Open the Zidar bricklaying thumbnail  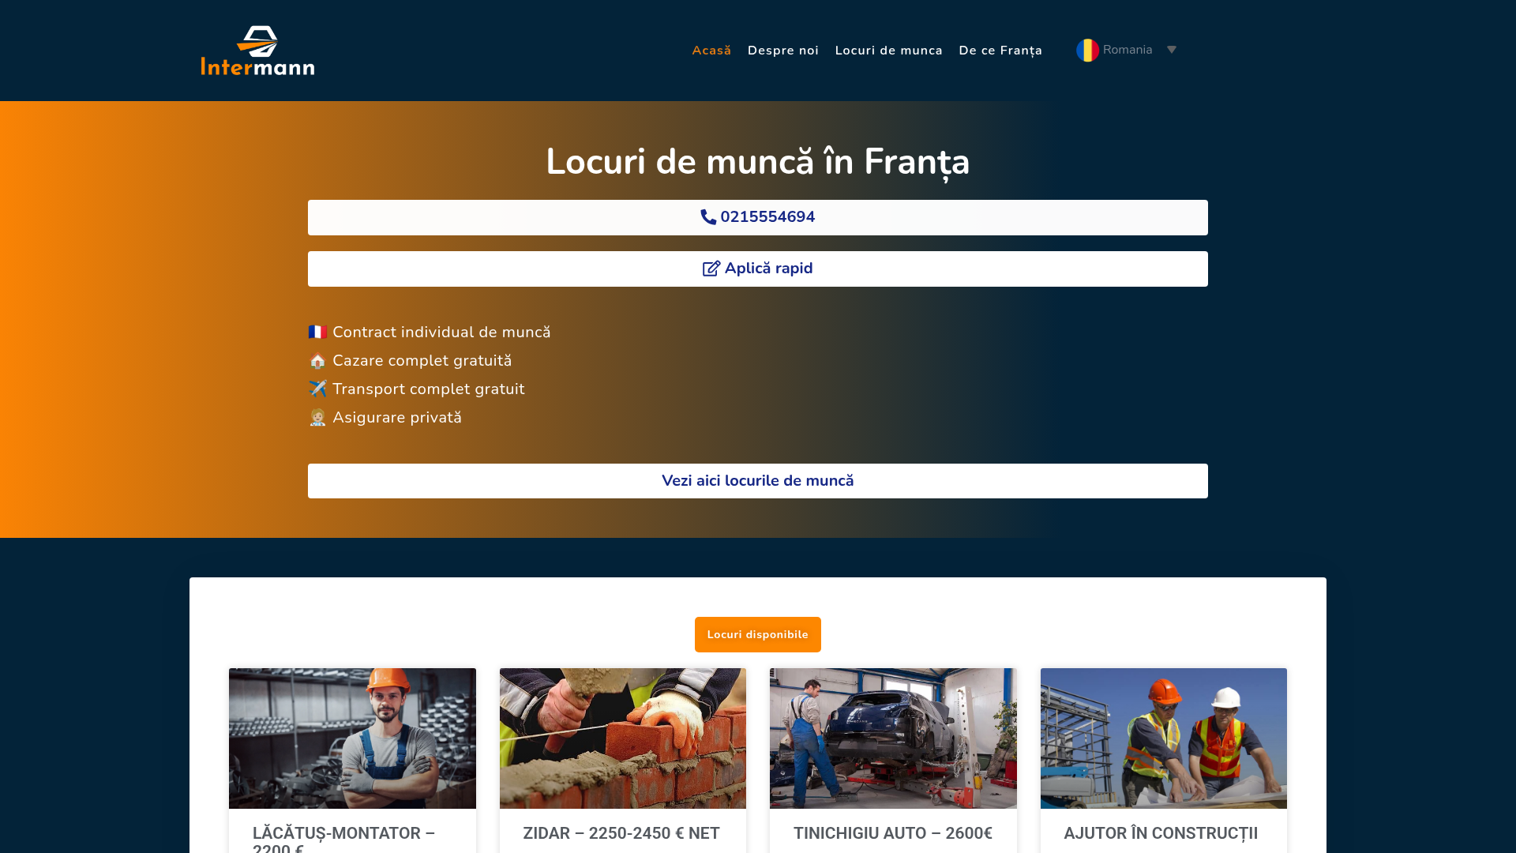623,738
